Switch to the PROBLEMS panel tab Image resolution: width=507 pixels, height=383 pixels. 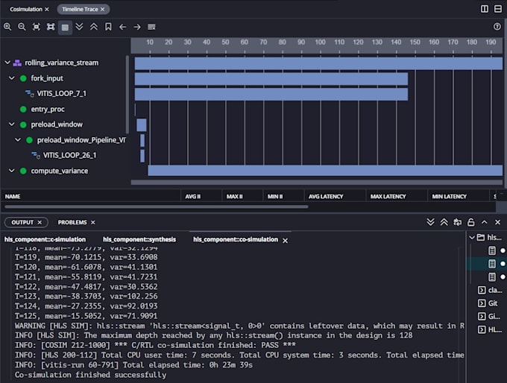pos(72,222)
